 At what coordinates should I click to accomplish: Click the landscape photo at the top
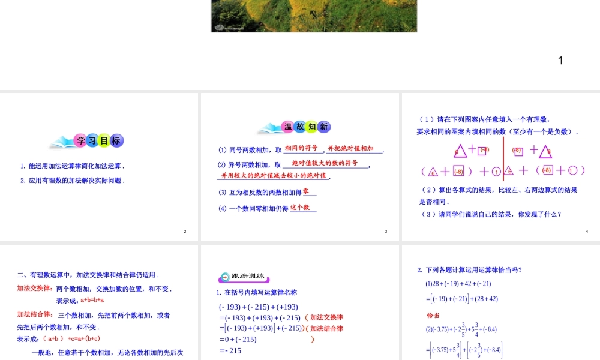313,16
